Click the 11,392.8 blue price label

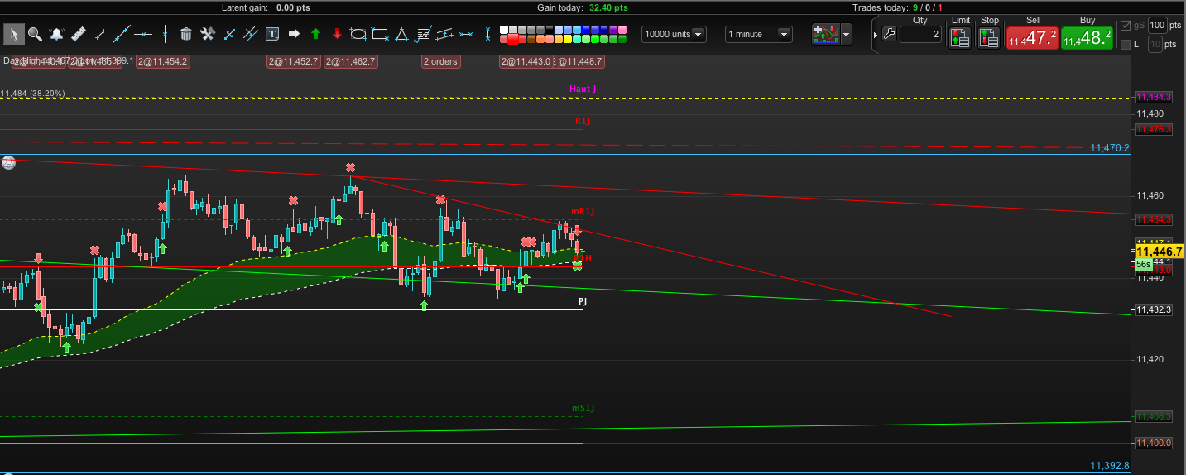(1110, 466)
